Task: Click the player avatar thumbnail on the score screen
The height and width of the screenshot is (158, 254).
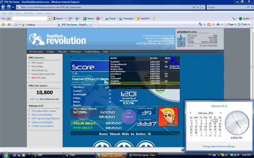Action: pos(168,116)
